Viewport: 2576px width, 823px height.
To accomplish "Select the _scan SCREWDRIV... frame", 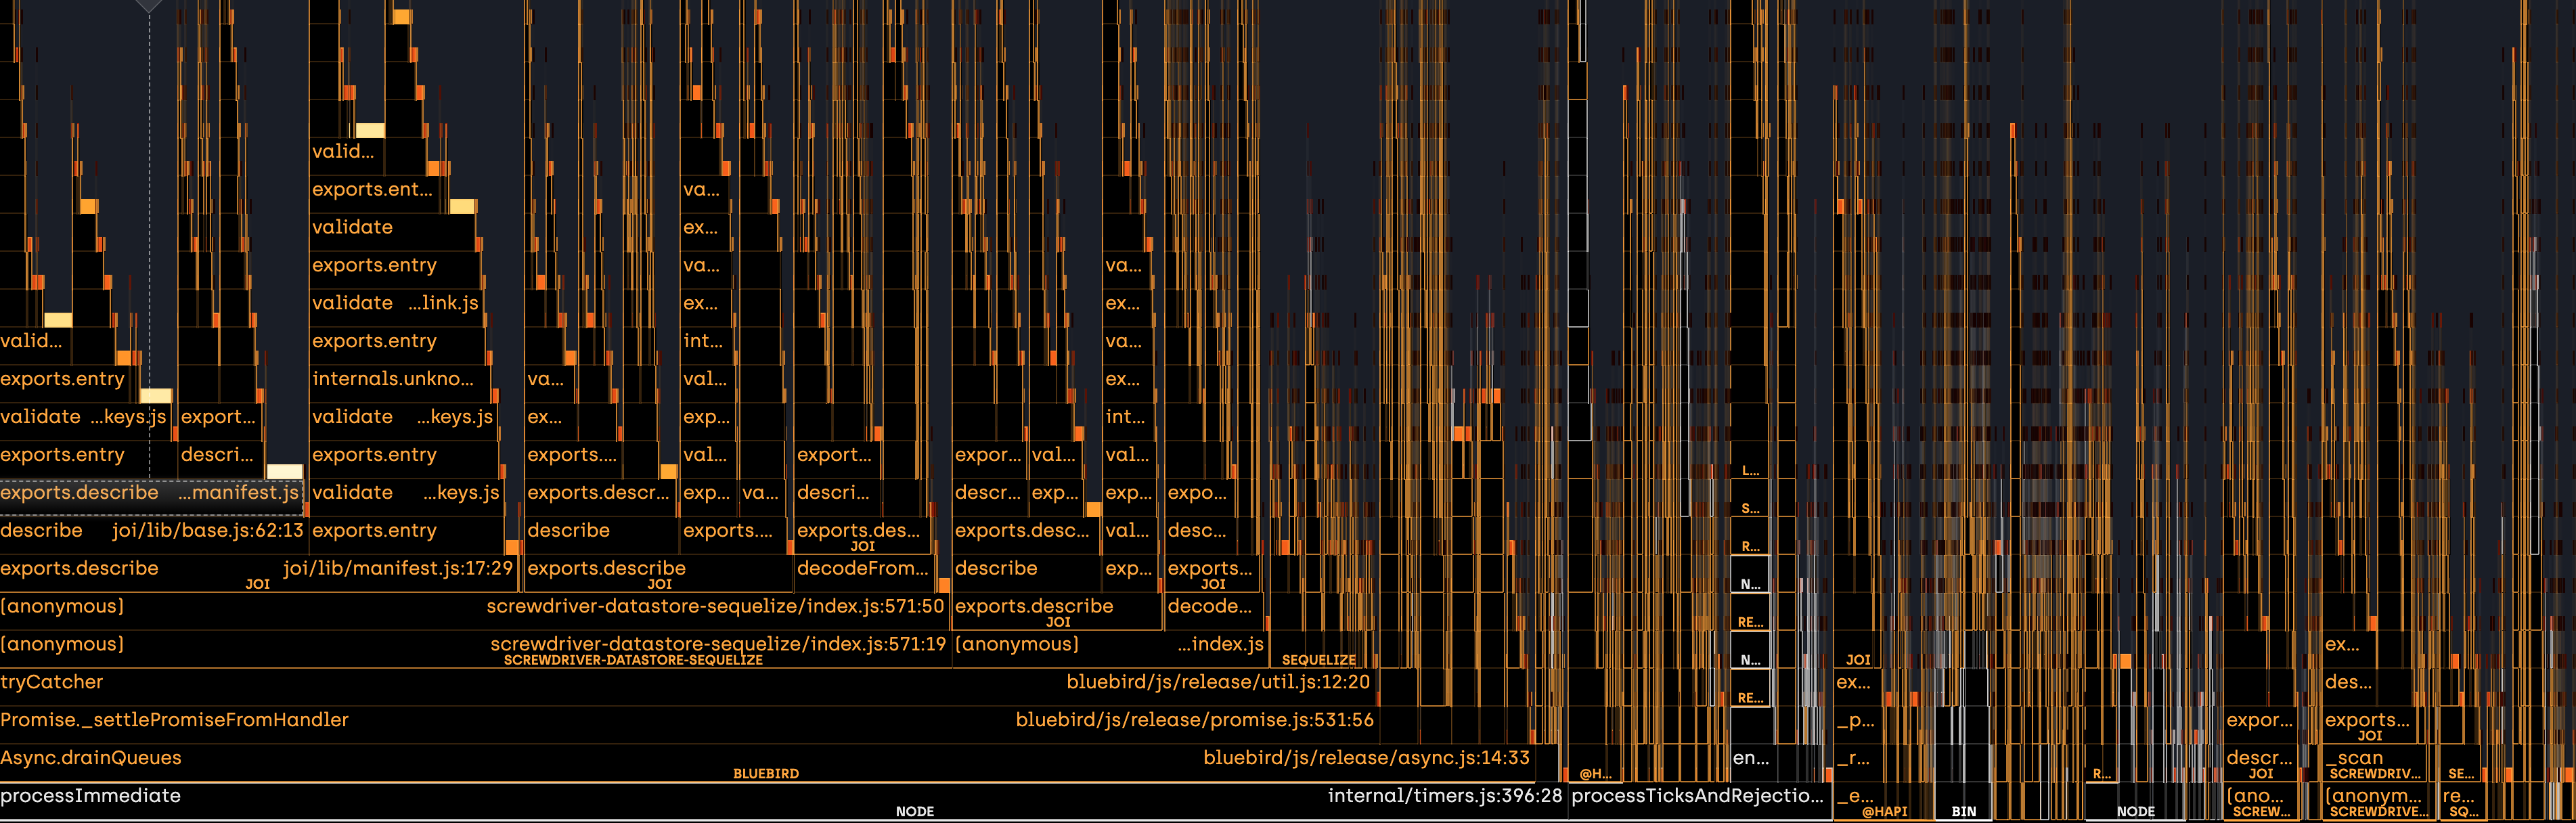I will [x=2374, y=763].
